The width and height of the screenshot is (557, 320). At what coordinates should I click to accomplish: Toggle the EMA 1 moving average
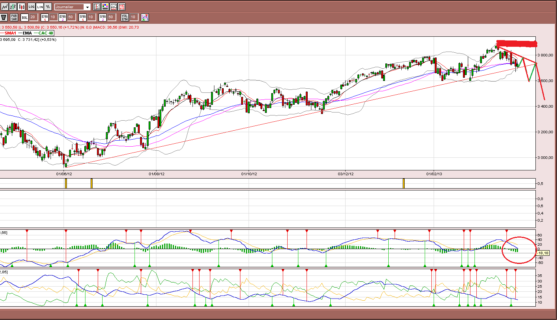tap(45, 17)
